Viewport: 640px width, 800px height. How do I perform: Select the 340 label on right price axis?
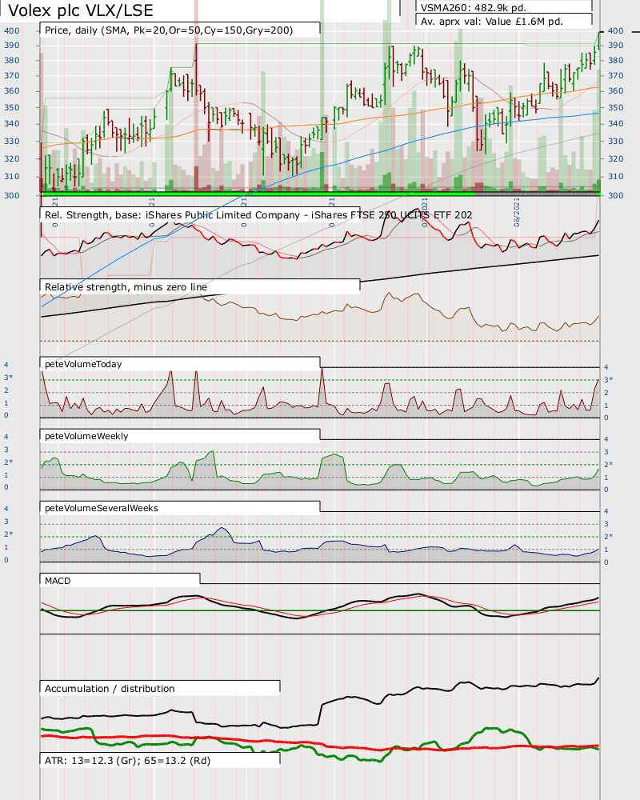615,123
